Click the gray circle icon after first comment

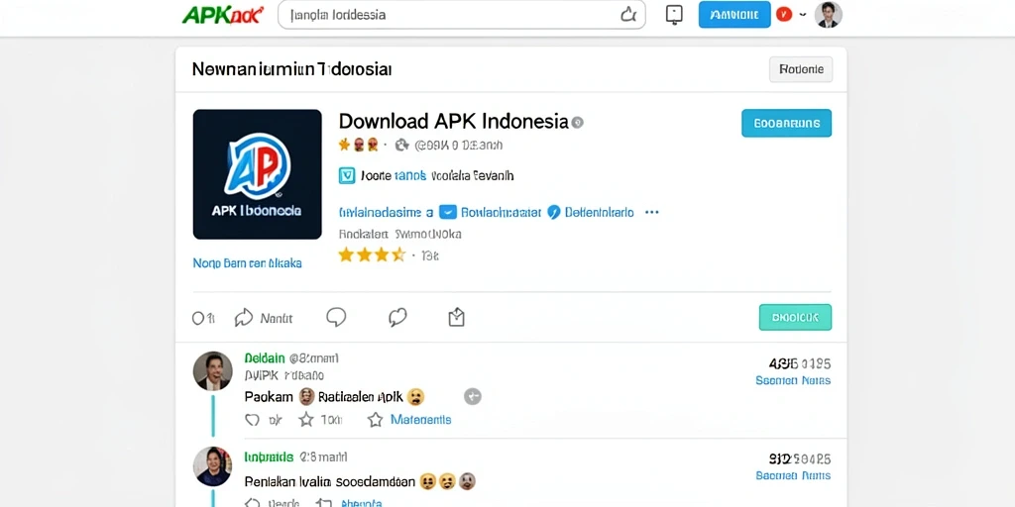[473, 396]
